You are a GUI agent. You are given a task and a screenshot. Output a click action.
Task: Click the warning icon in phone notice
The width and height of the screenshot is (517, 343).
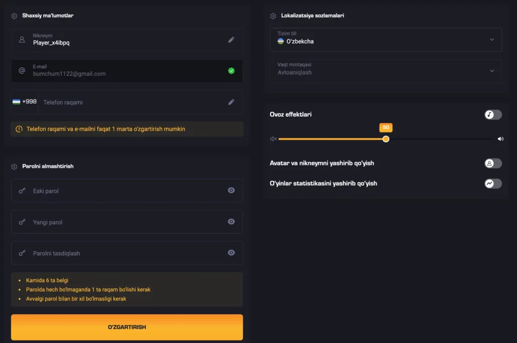coord(19,129)
